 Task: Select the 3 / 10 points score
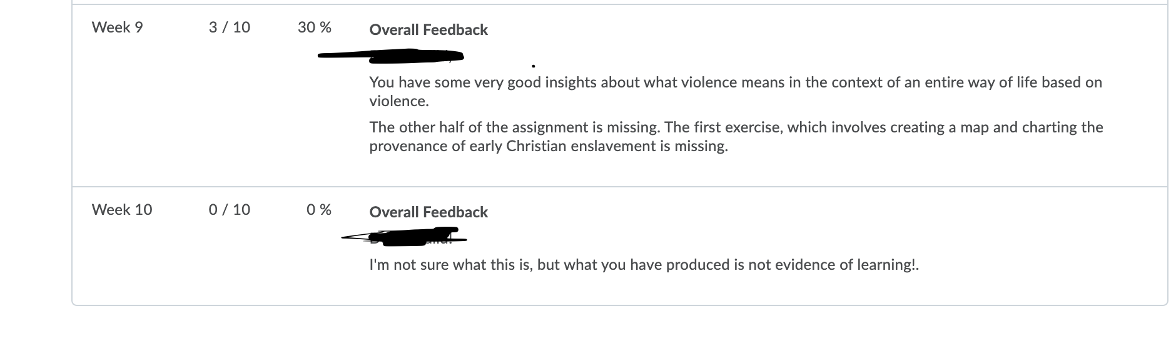tap(230, 27)
